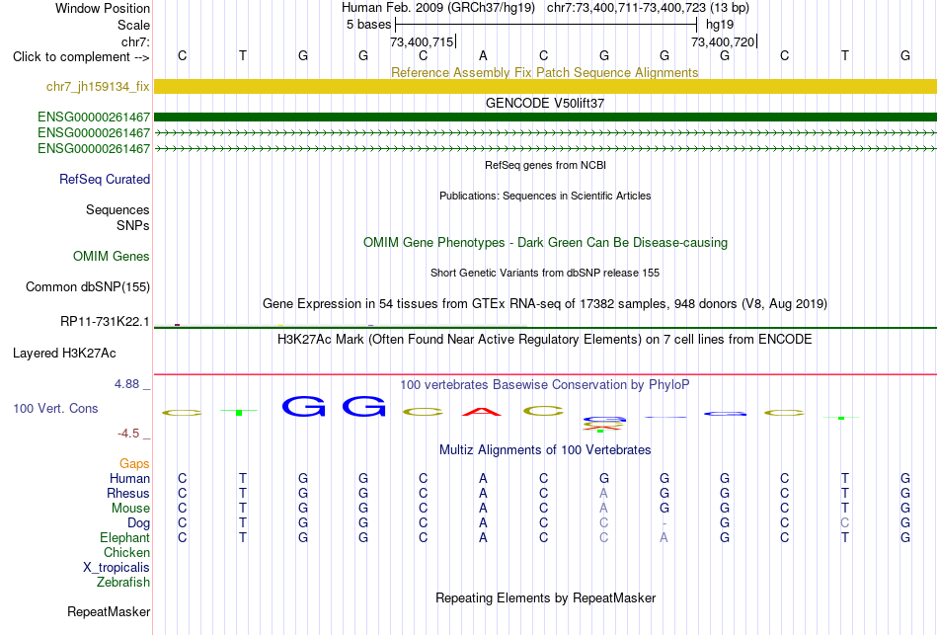This screenshot has height=635, width=938.
Task: Click the scale bar line above the sequence
Action: pos(546,25)
